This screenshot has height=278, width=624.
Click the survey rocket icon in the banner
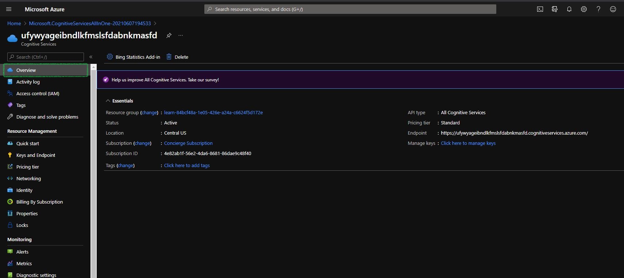coord(106,80)
